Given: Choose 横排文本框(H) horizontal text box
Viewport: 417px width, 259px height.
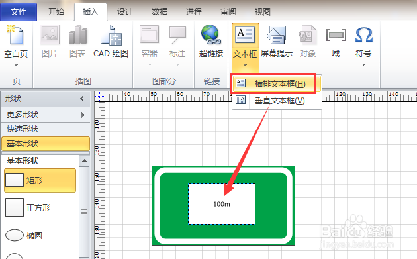Looking at the screenshot, I should [x=276, y=84].
